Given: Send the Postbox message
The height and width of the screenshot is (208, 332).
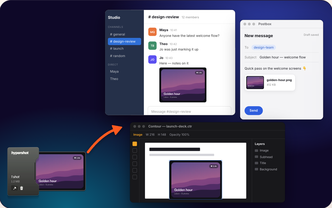Looking at the screenshot, I should (x=254, y=111).
